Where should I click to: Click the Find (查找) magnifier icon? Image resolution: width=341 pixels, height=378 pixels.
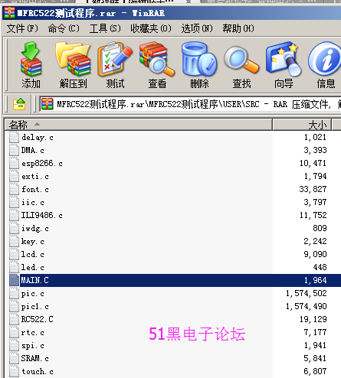[241, 60]
